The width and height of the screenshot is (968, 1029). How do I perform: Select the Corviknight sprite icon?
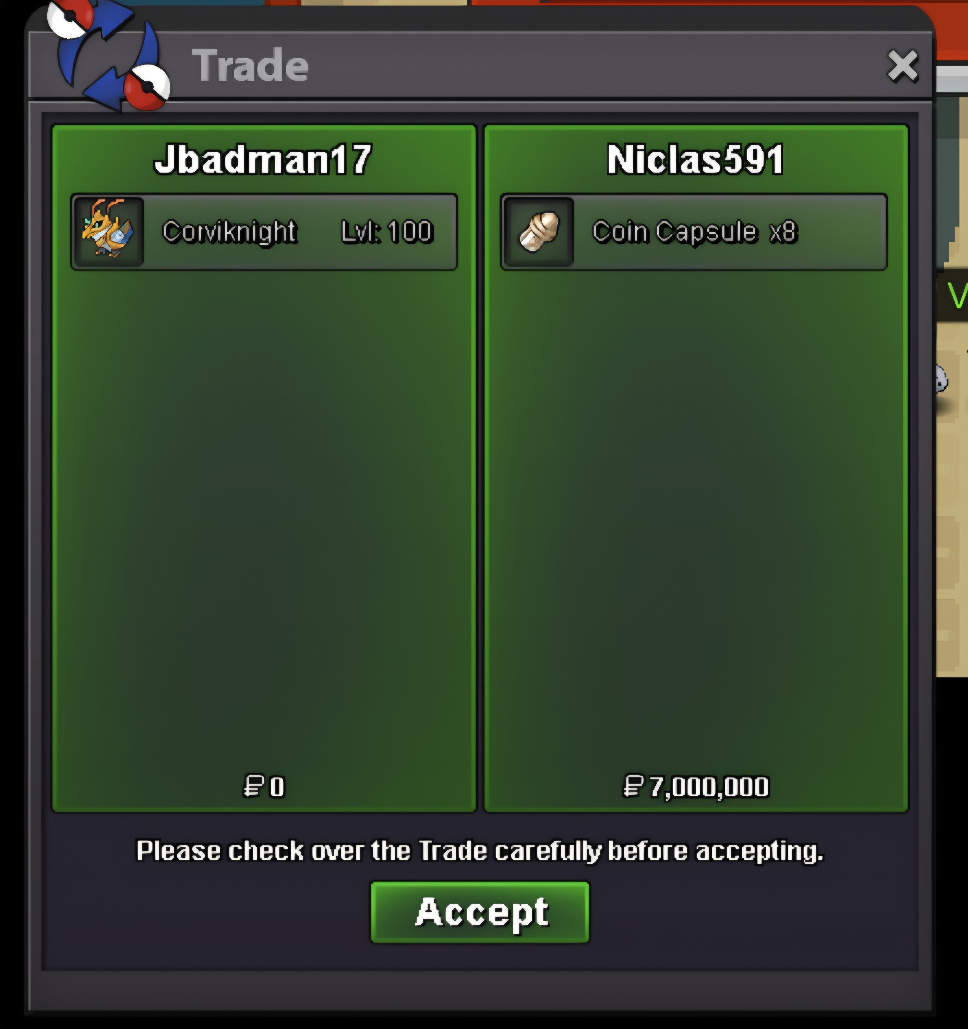(108, 231)
